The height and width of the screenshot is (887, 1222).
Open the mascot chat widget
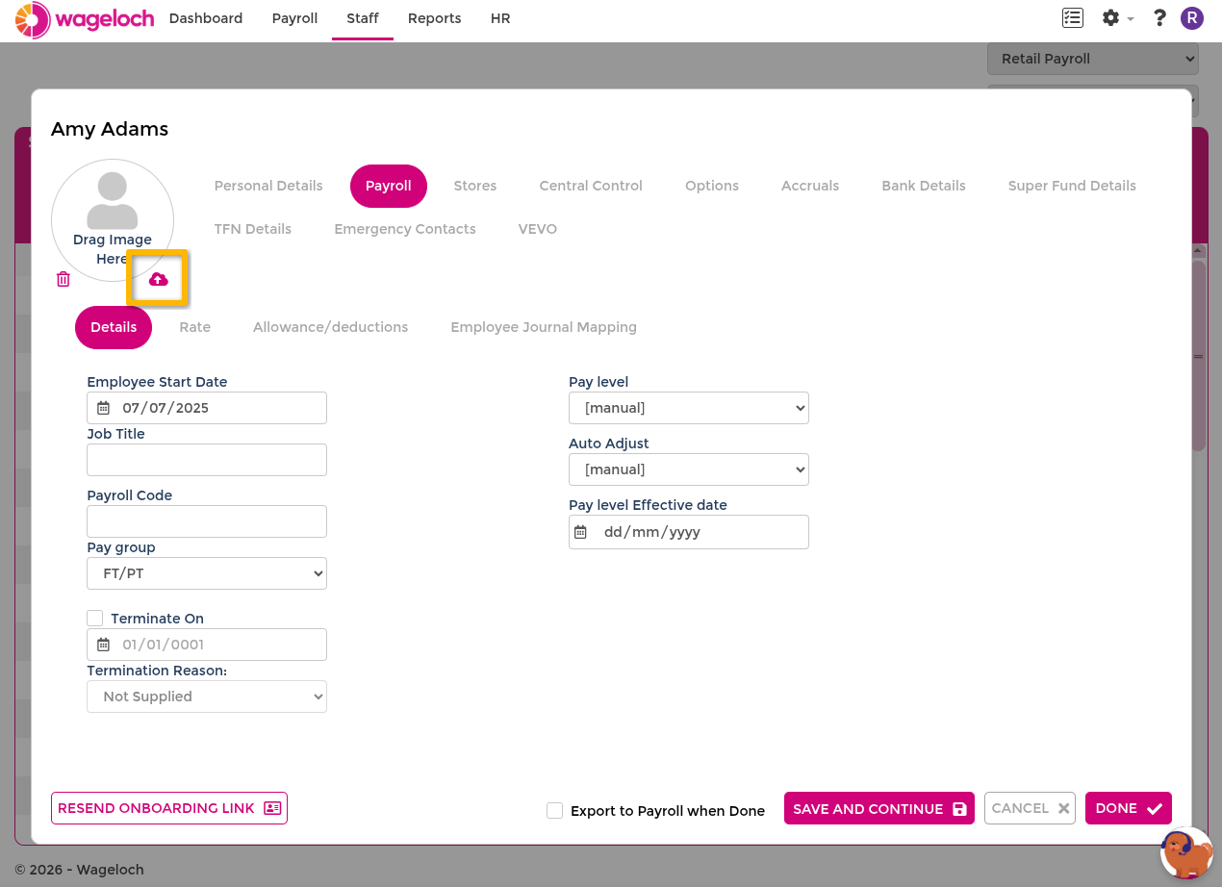(x=1186, y=852)
